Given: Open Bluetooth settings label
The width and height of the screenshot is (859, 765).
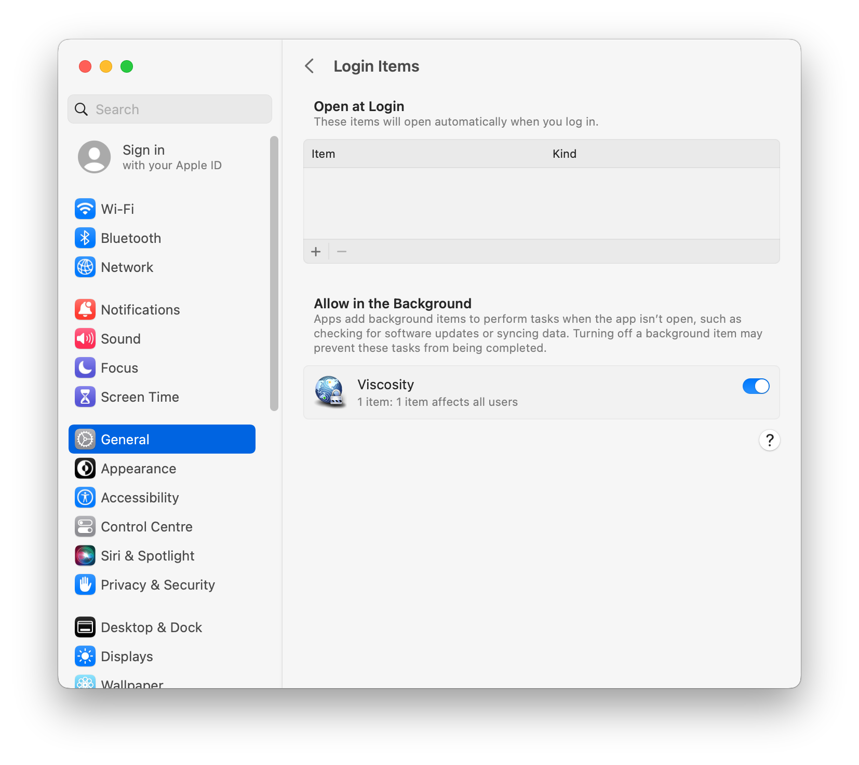Looking at the screenshot, I should [131, 238].
